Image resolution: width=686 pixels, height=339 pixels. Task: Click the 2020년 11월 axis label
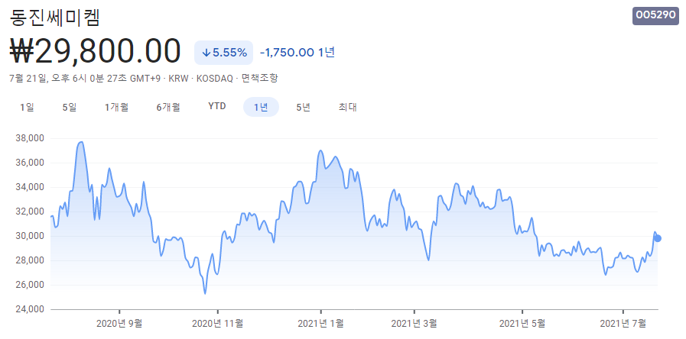(x=217, y=323)
